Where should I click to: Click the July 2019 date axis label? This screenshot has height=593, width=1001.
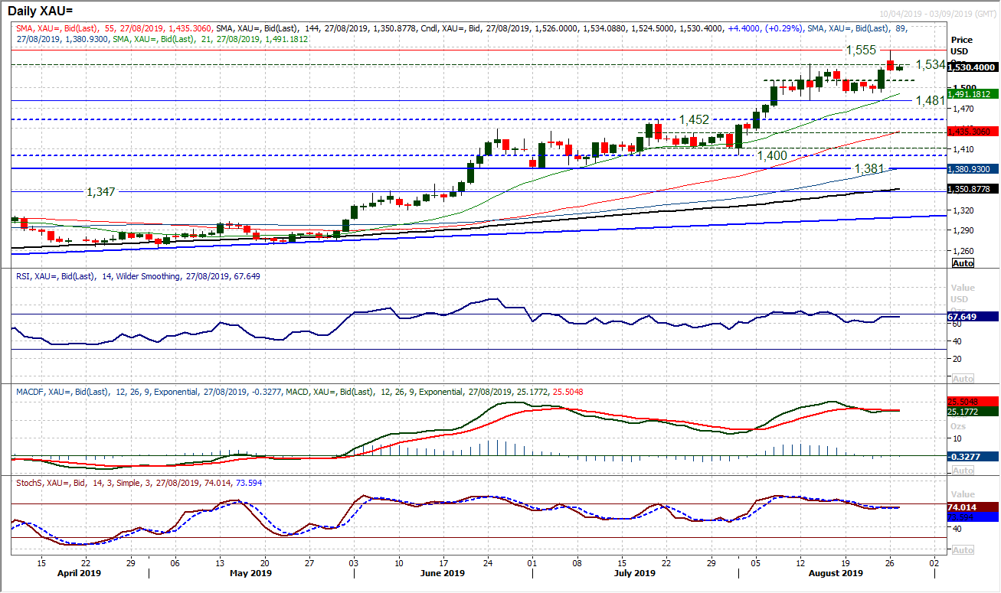click(634, 572)
